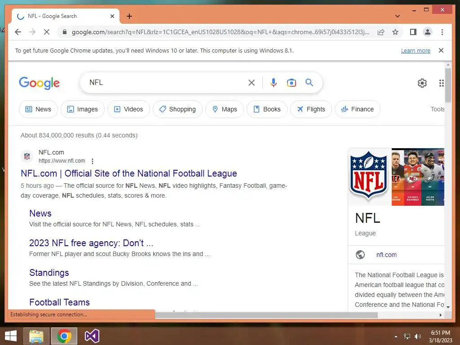This screenshot has width=460, height=345.
Task: Click horizontal scrollbar right arrow
Action: click(x=440, y=315)
